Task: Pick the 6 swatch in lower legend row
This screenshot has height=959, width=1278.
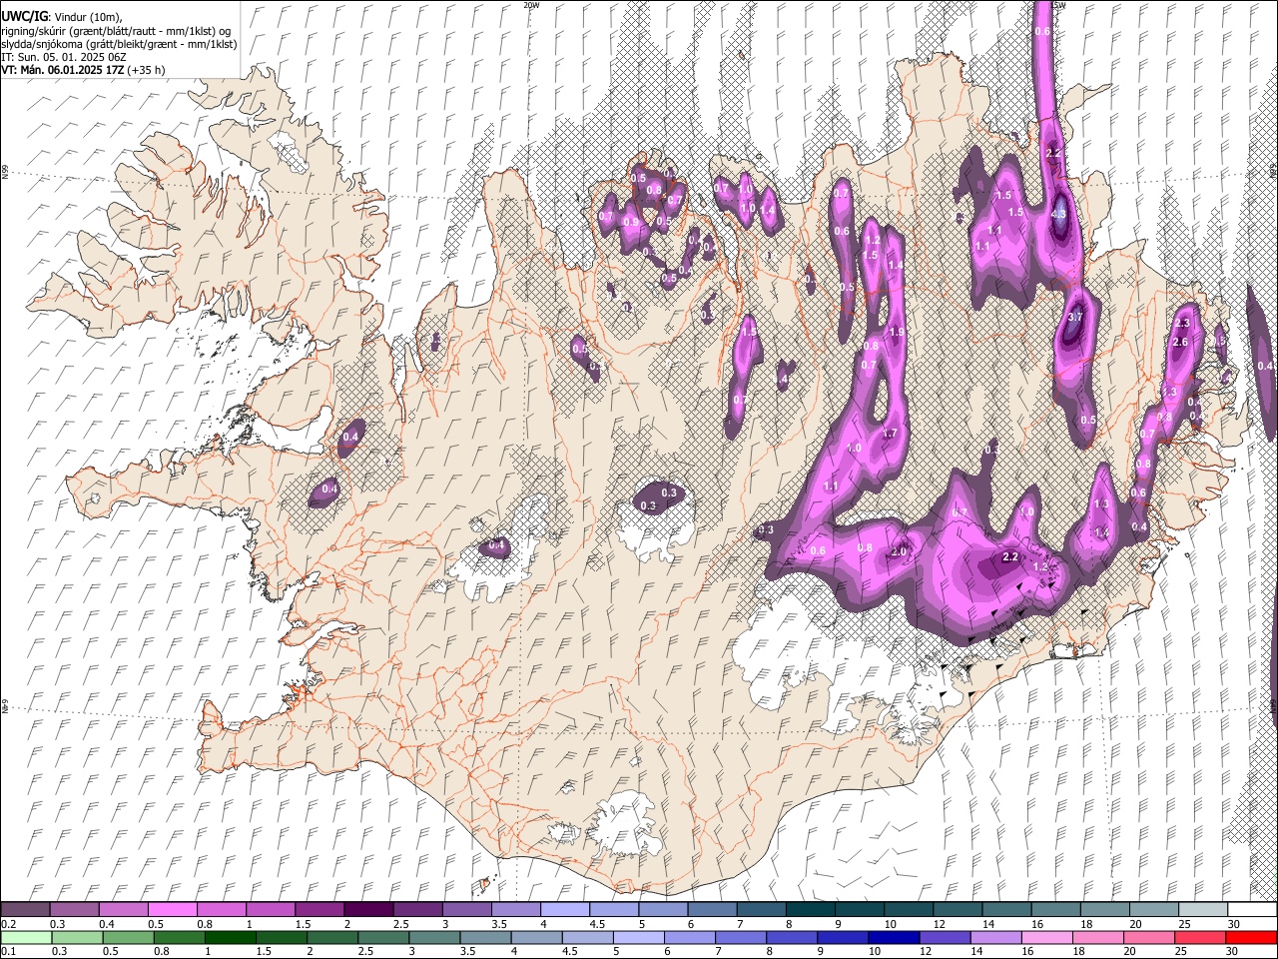Action: click(x=689, y=938)
